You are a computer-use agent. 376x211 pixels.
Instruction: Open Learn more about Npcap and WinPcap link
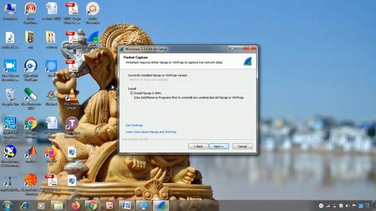pos(151,132)
